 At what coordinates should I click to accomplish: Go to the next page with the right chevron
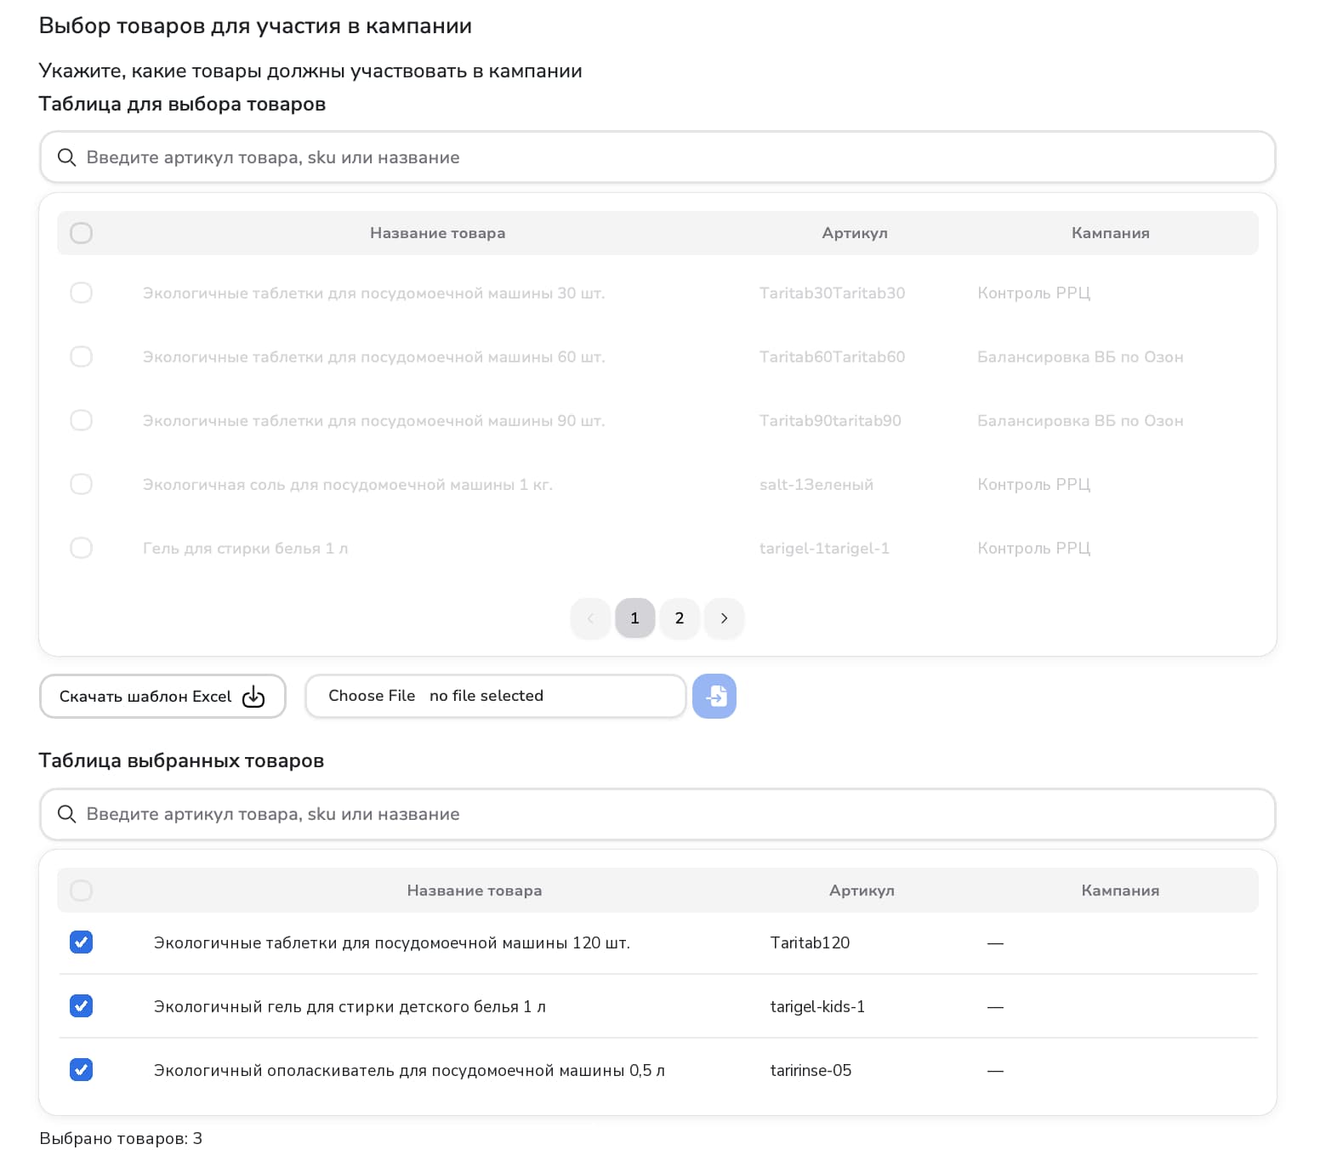[724, 618]
